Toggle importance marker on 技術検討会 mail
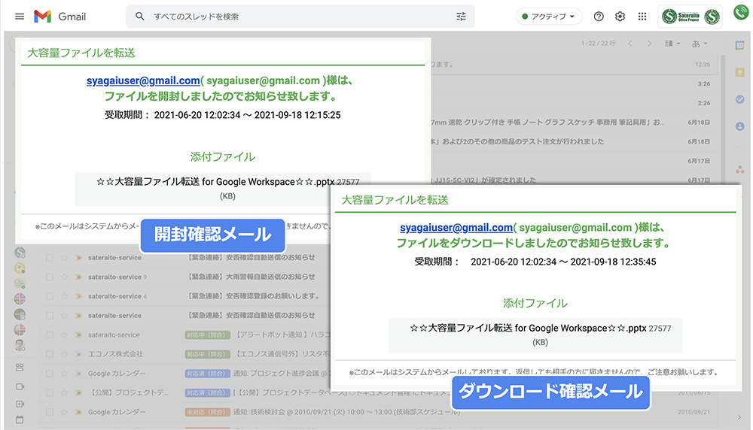This screenshot has width=753, height=430. point(78,412)
